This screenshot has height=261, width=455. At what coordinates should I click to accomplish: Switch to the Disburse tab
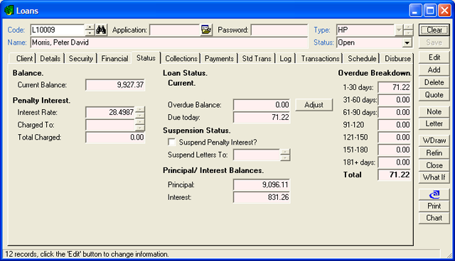point(397,58)
